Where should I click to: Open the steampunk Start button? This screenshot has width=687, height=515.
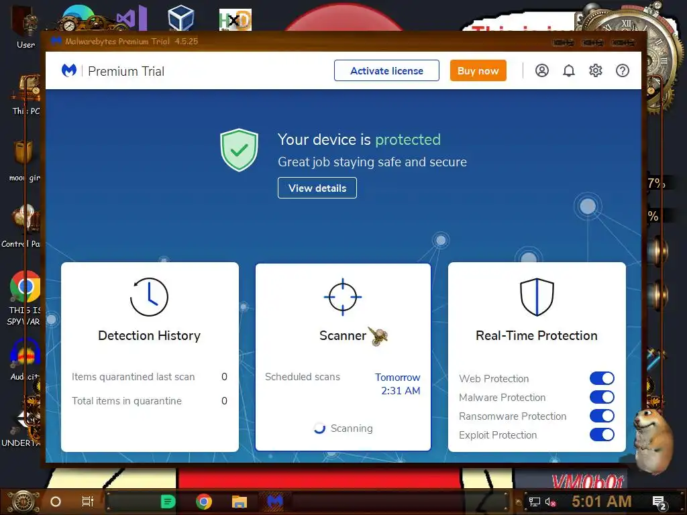[x=23, y=502]
